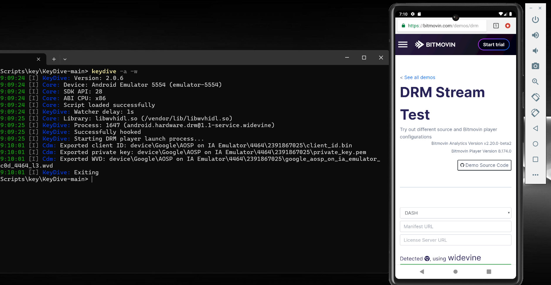Click the Wi-Fi icon in phone status bar
551x285 pixels.
click(501, 14)
